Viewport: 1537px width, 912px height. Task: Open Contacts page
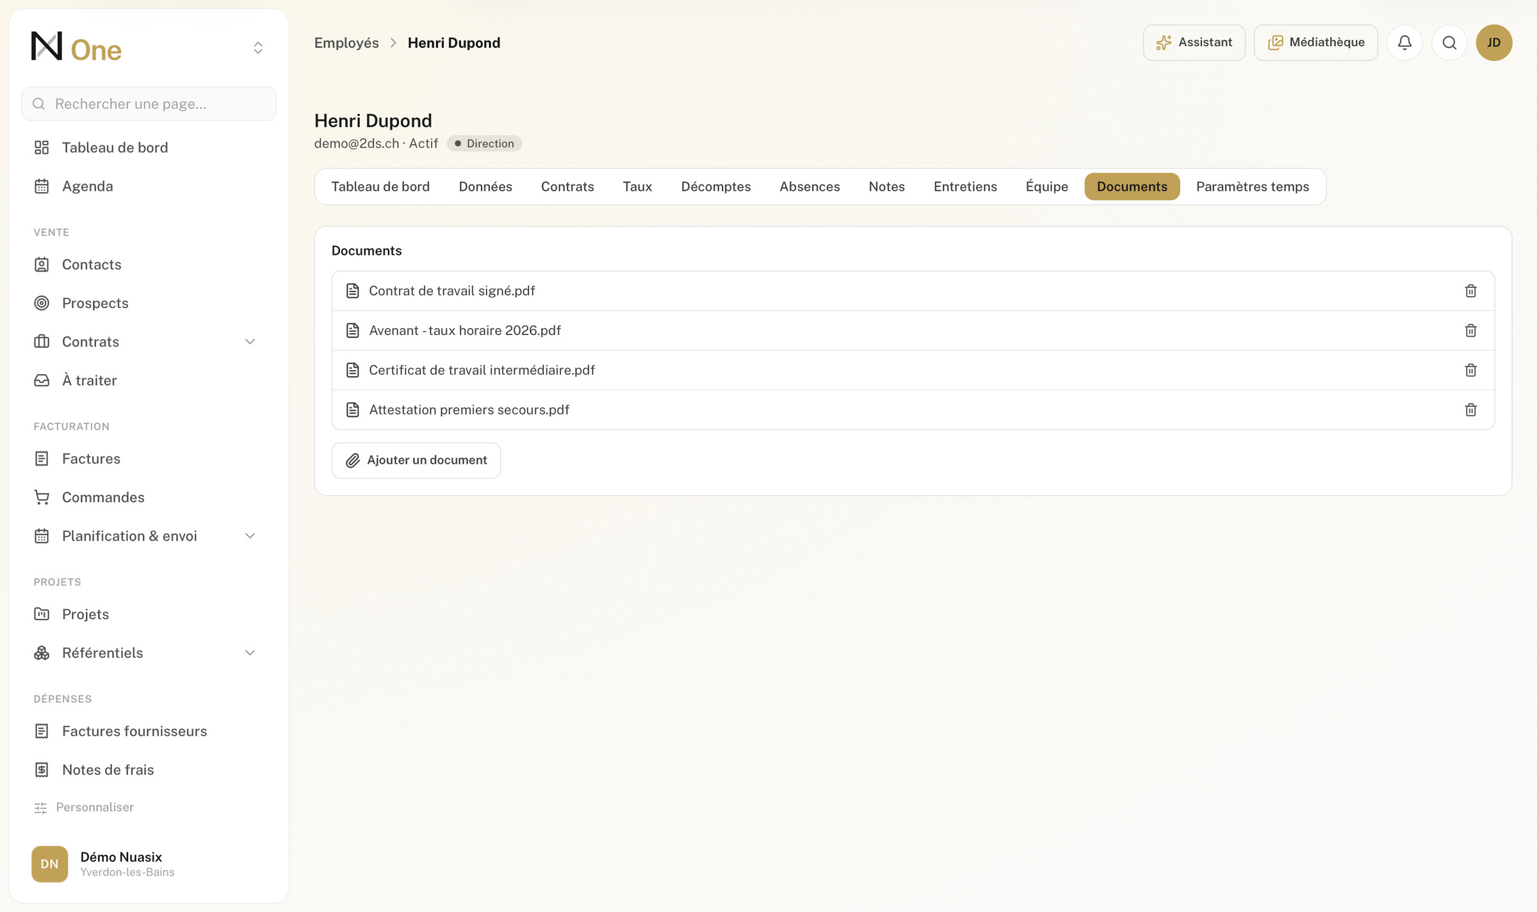148,265
